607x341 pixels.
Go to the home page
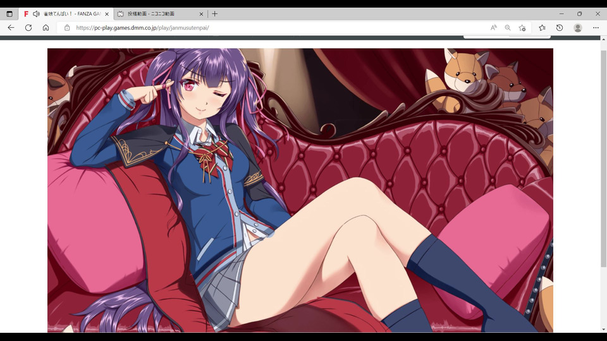click(x=46, y=28)
